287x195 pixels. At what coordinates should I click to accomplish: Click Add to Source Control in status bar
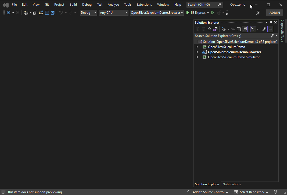(208, 192)
